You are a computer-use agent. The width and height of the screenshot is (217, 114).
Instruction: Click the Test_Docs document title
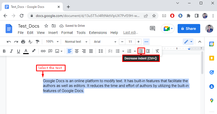29,26
